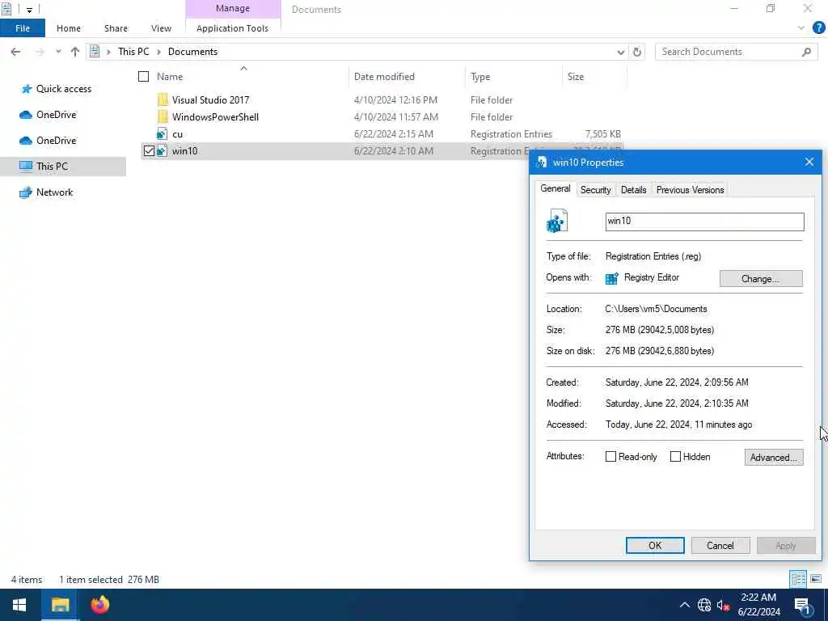Expand the ribbon with the chevron
This screenshot has width=828, height=621.
coord(801,28)
